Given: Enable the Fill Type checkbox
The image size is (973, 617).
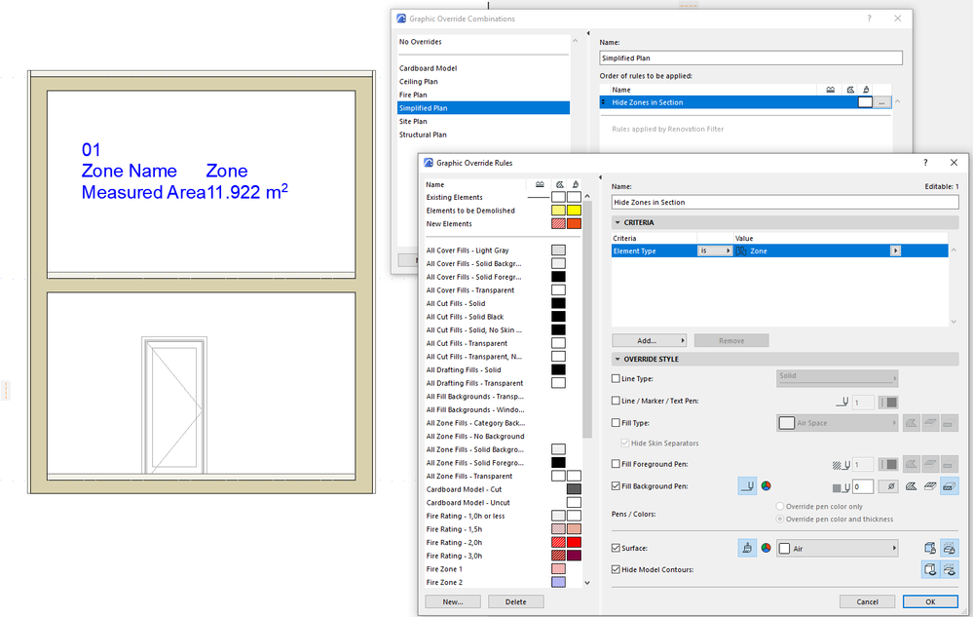Looking at the screenshot, I should (616, 423).
